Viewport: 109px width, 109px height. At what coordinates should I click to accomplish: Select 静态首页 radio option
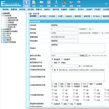[52, 59]
